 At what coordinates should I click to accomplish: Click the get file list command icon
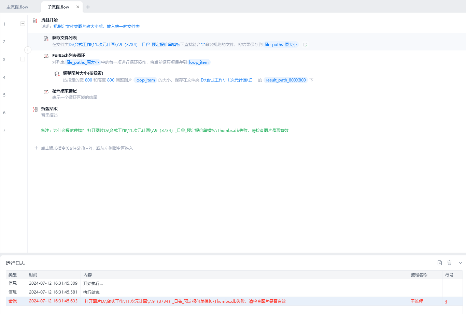pos(46,39)
